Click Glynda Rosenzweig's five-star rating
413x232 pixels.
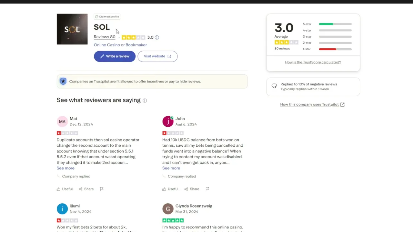pos(173,220)
